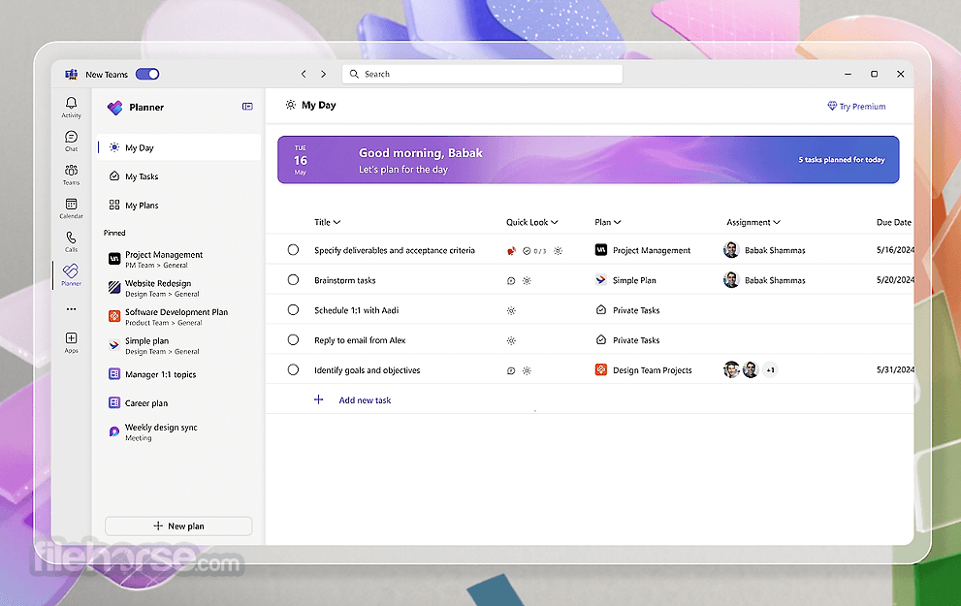Screen dimensions: 961x606
Task: Click the checklist 0/3 icon on Specify deliverables
Action: pos(533,250)
